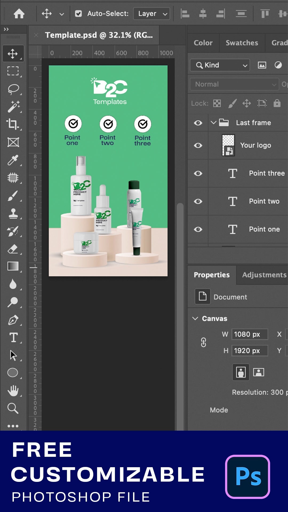Select the Pen tool
Image resolution: width=288 pixels, height=512 pixels.
click(x=13, y=320)
